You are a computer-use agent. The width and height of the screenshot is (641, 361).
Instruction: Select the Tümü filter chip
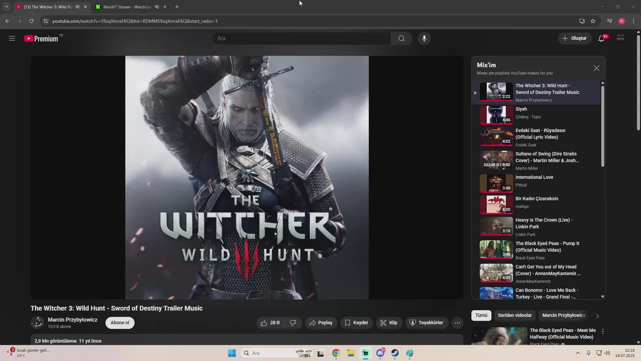pyautogui.click(x=481, y=315)
